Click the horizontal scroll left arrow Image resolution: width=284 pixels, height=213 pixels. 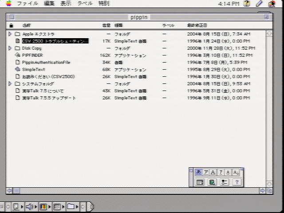click(9, 190)
